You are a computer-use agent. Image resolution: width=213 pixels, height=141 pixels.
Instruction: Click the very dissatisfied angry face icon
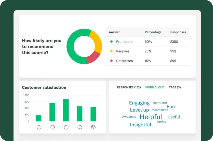(x=39, y=127)
